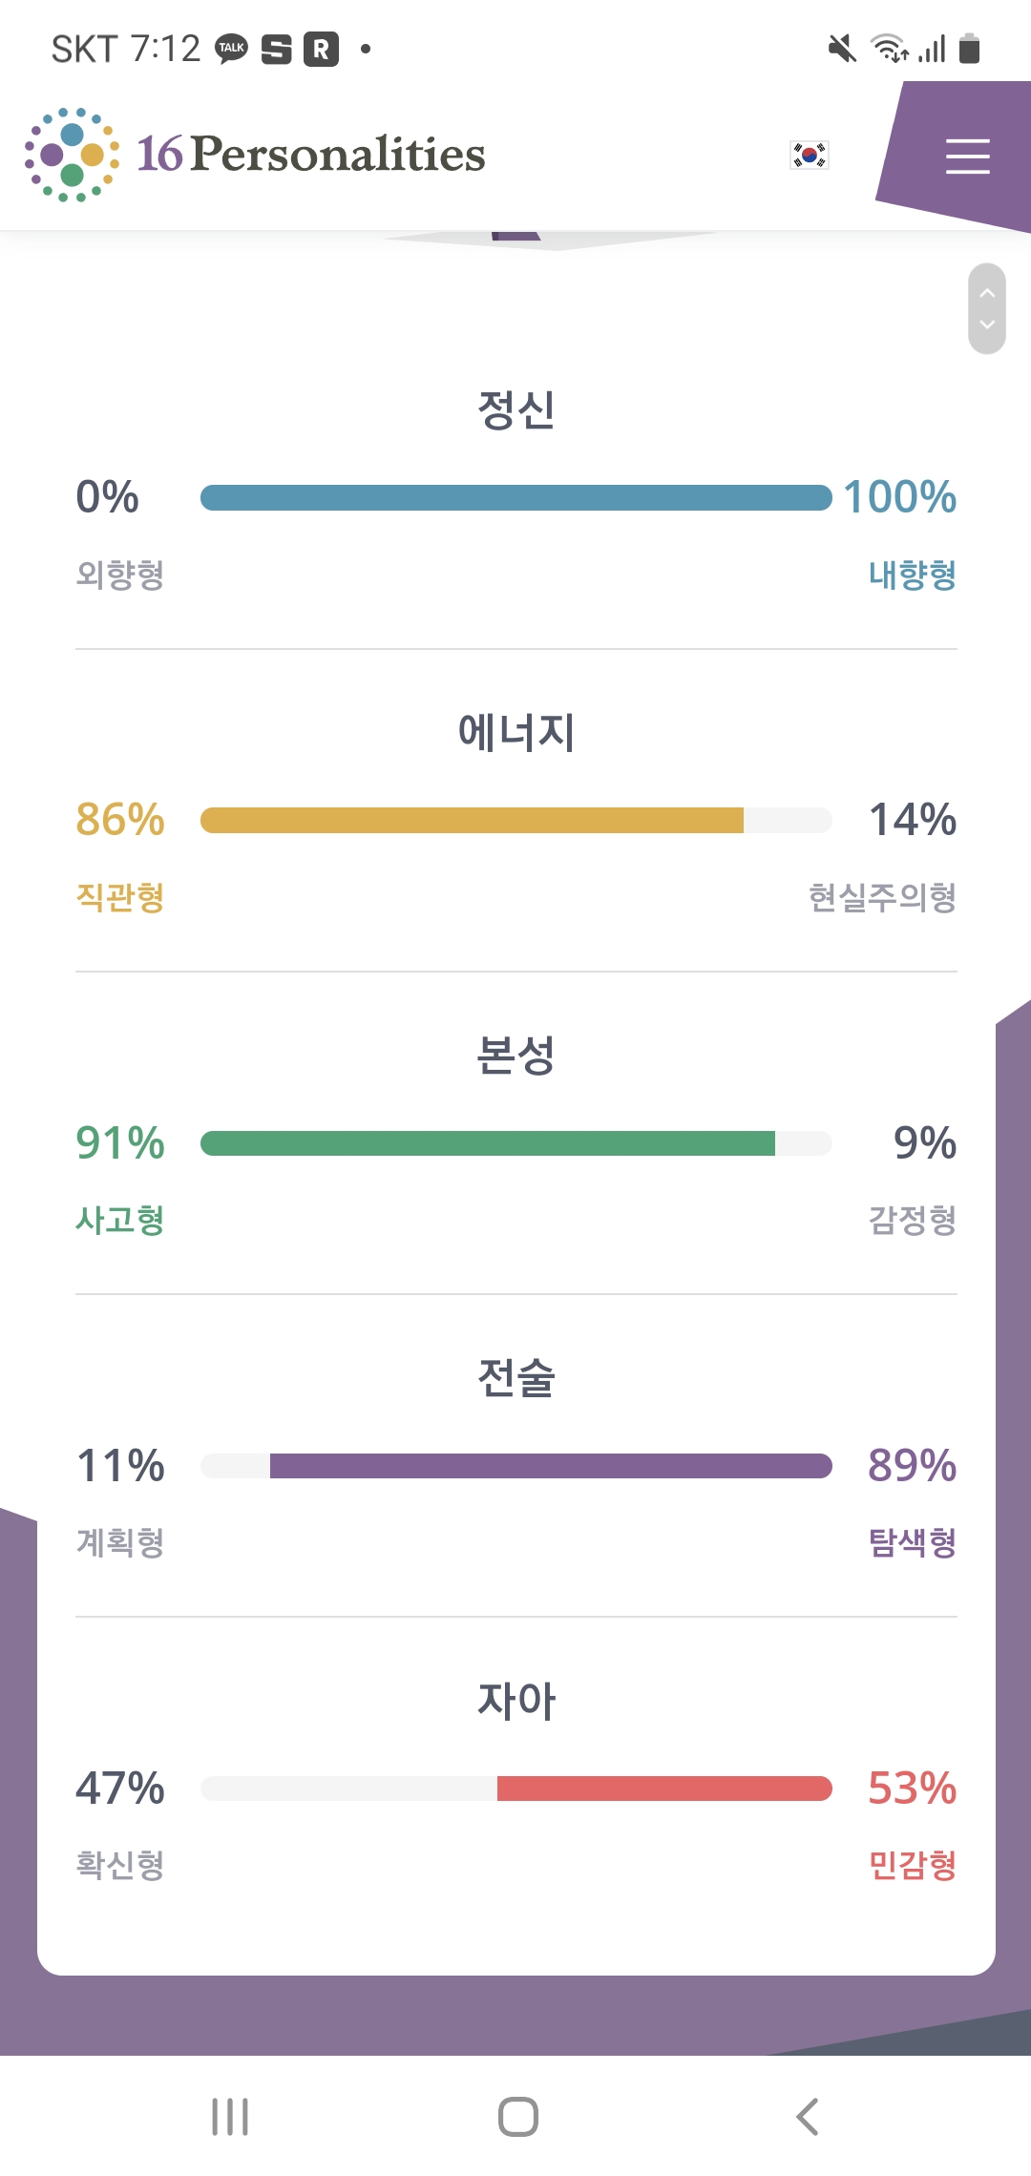The image size is (1031, 2176).
Task: Tap the Android home button
Action: click(517, 2116)
